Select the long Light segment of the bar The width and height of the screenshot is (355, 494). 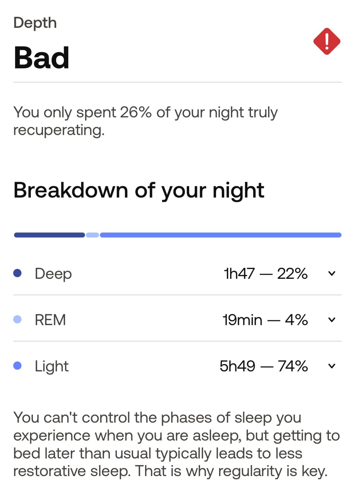pyautogui.click(x=221, y=235)
